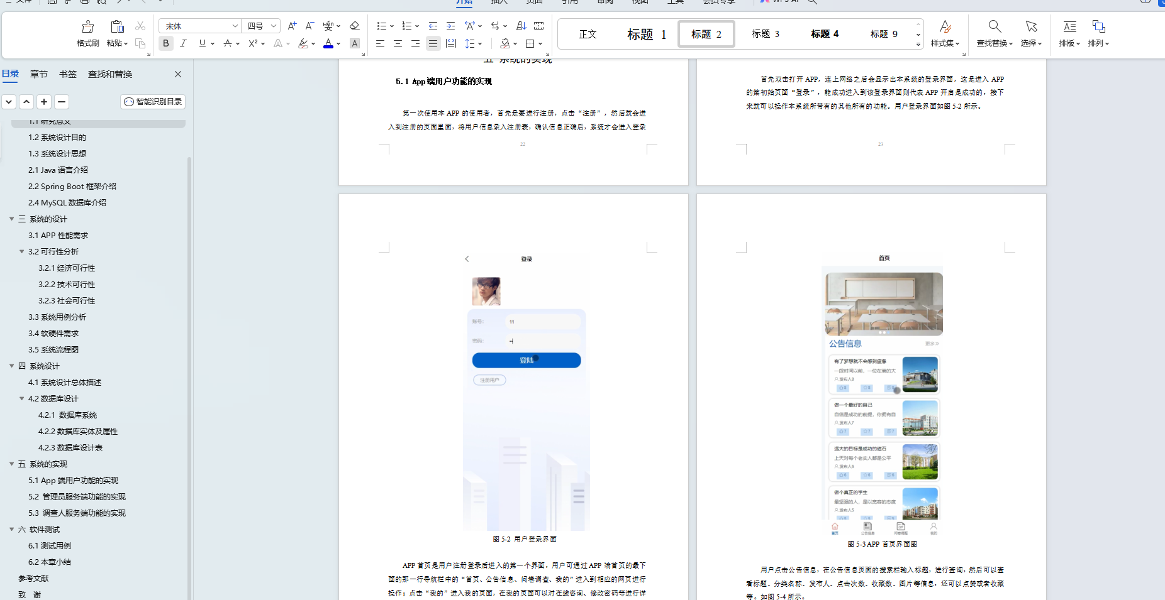
Task: Click the paragraph shading paint bucket icon
Action: tap(505, 43)
